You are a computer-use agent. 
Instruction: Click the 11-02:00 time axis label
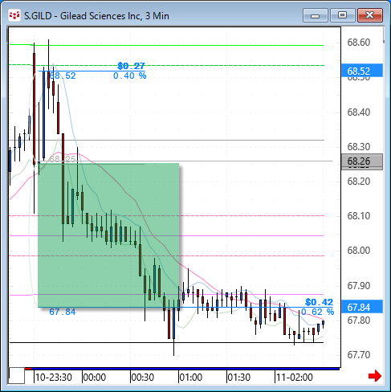tap(295, 378)
